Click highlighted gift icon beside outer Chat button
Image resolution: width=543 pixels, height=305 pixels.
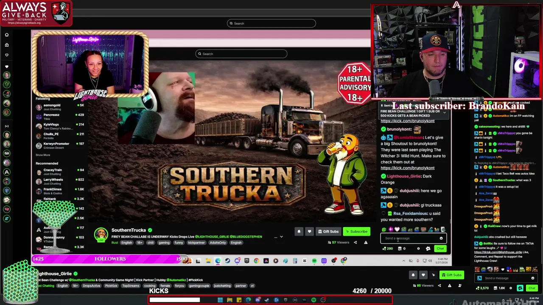(520, 288)
